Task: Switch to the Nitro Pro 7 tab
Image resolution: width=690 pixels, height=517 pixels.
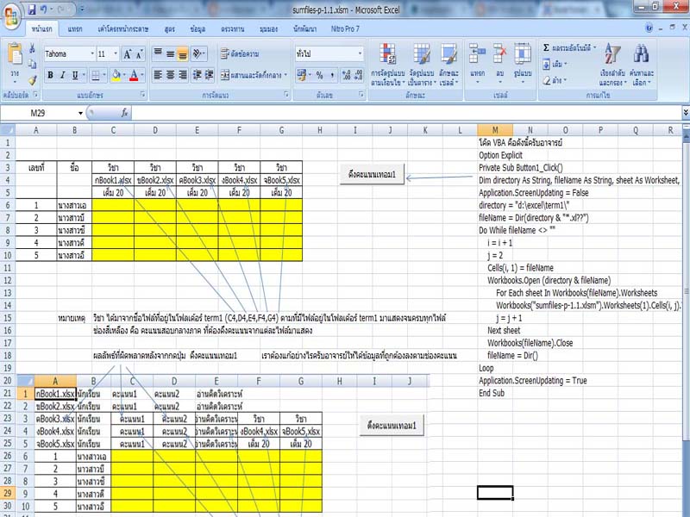Action: pos(343,28)
